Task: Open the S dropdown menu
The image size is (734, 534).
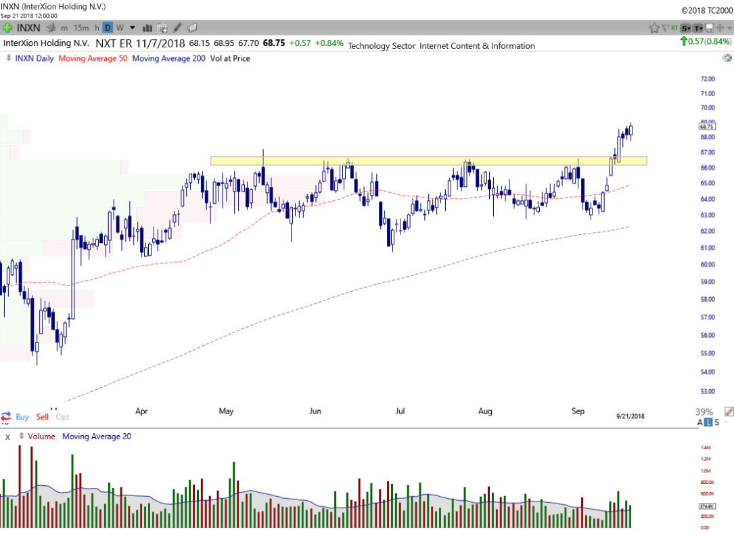Action: tap(686, 28)
